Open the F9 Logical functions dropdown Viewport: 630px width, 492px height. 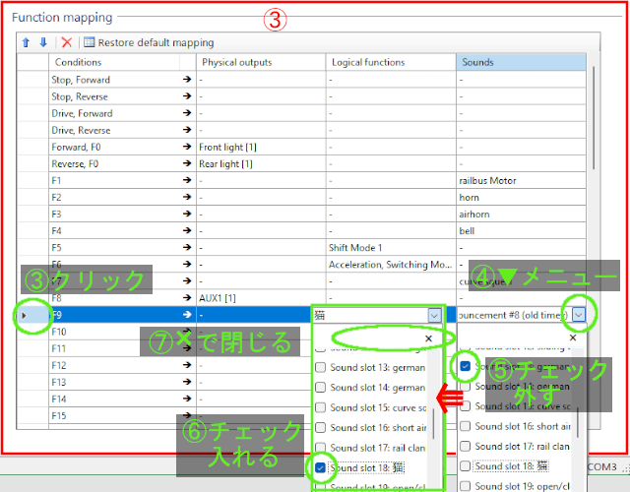434,315
